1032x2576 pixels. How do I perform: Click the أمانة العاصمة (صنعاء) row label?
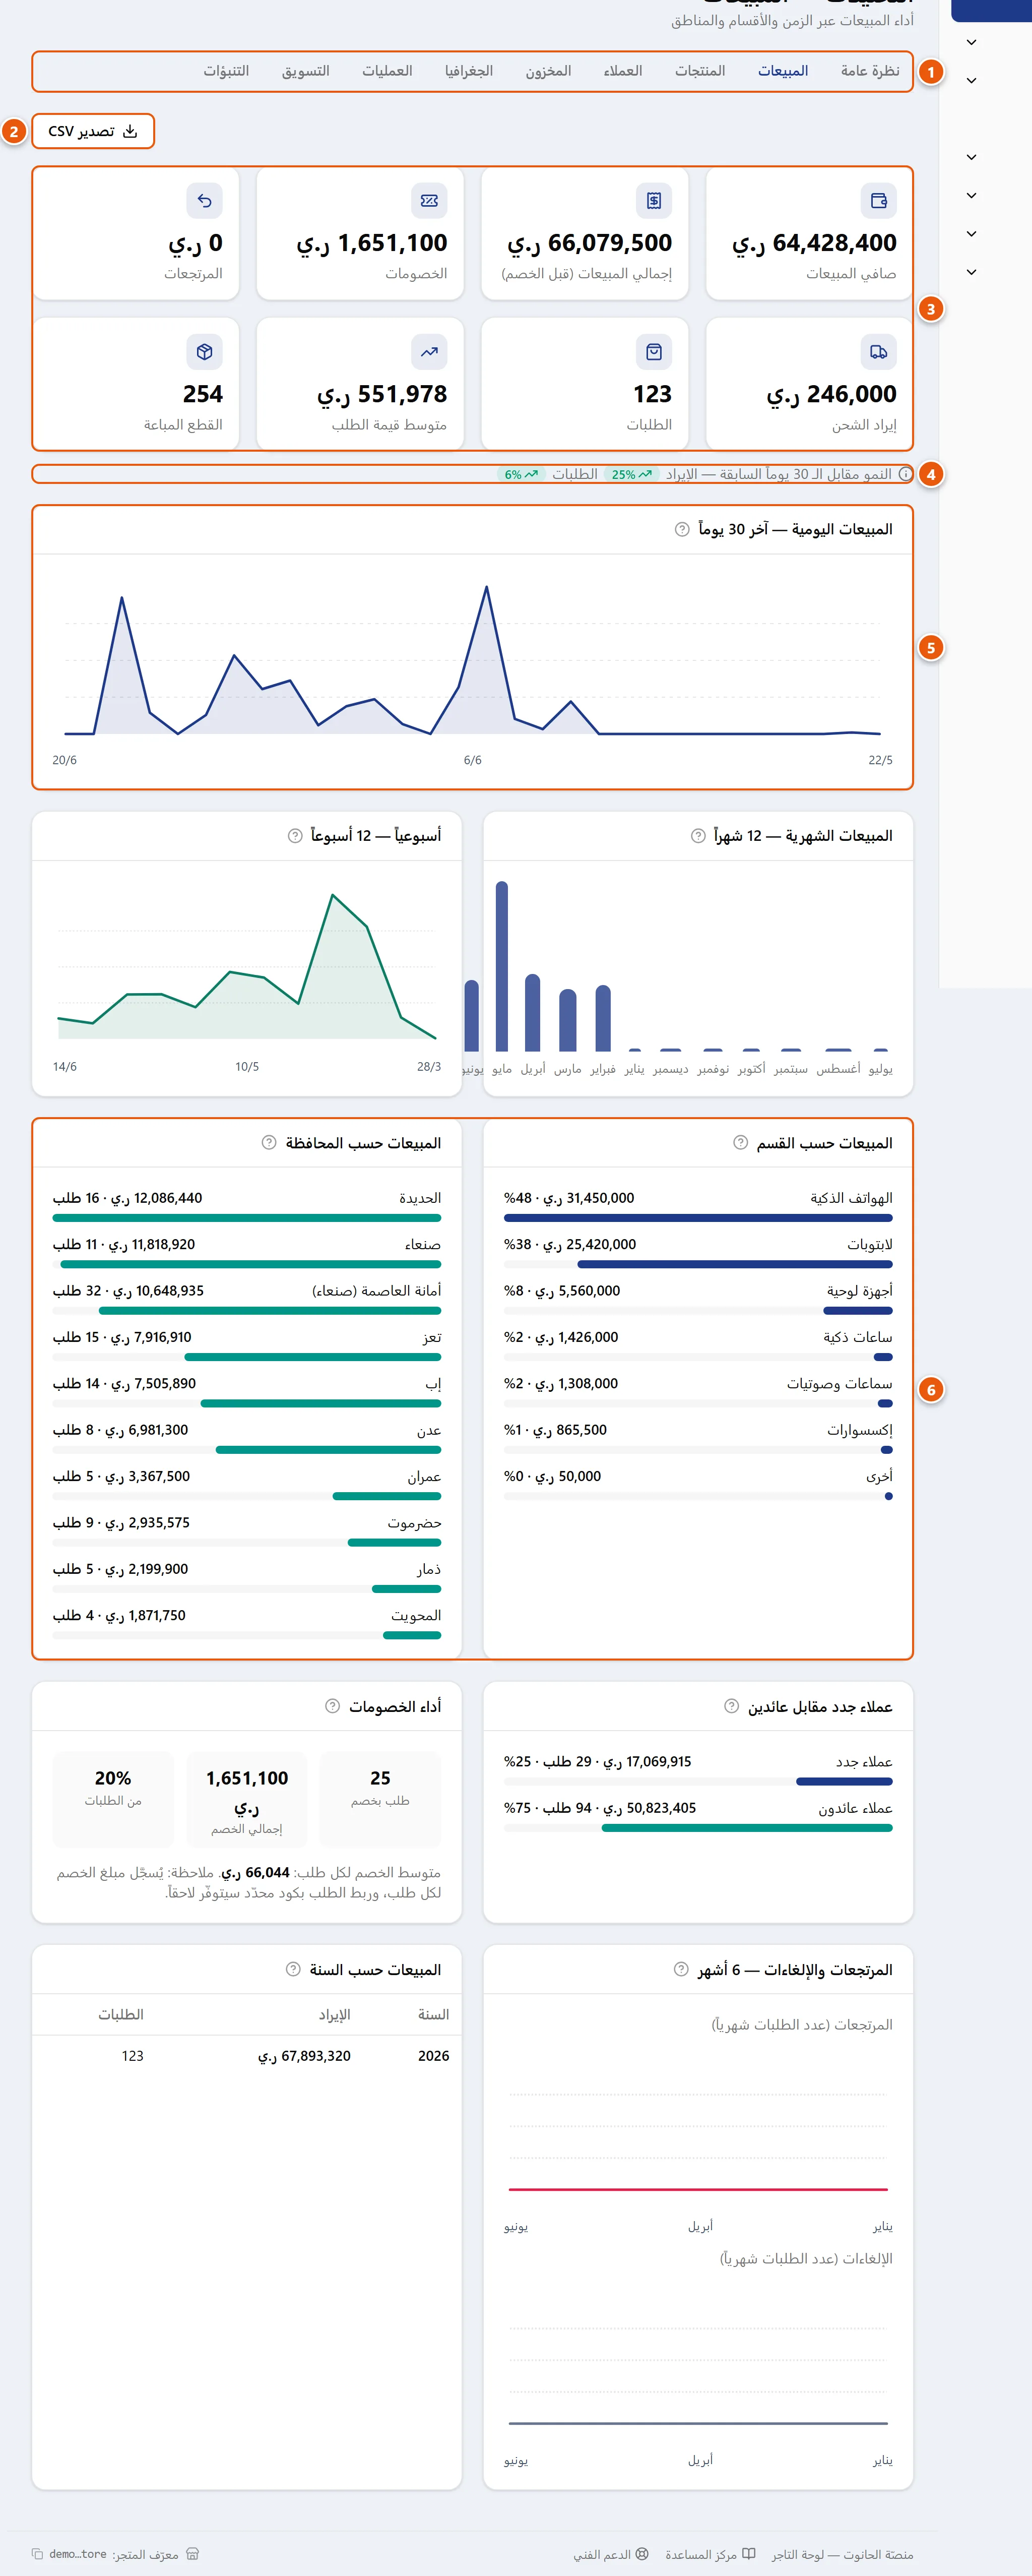pyautogui.click(x=376, y=1291)
